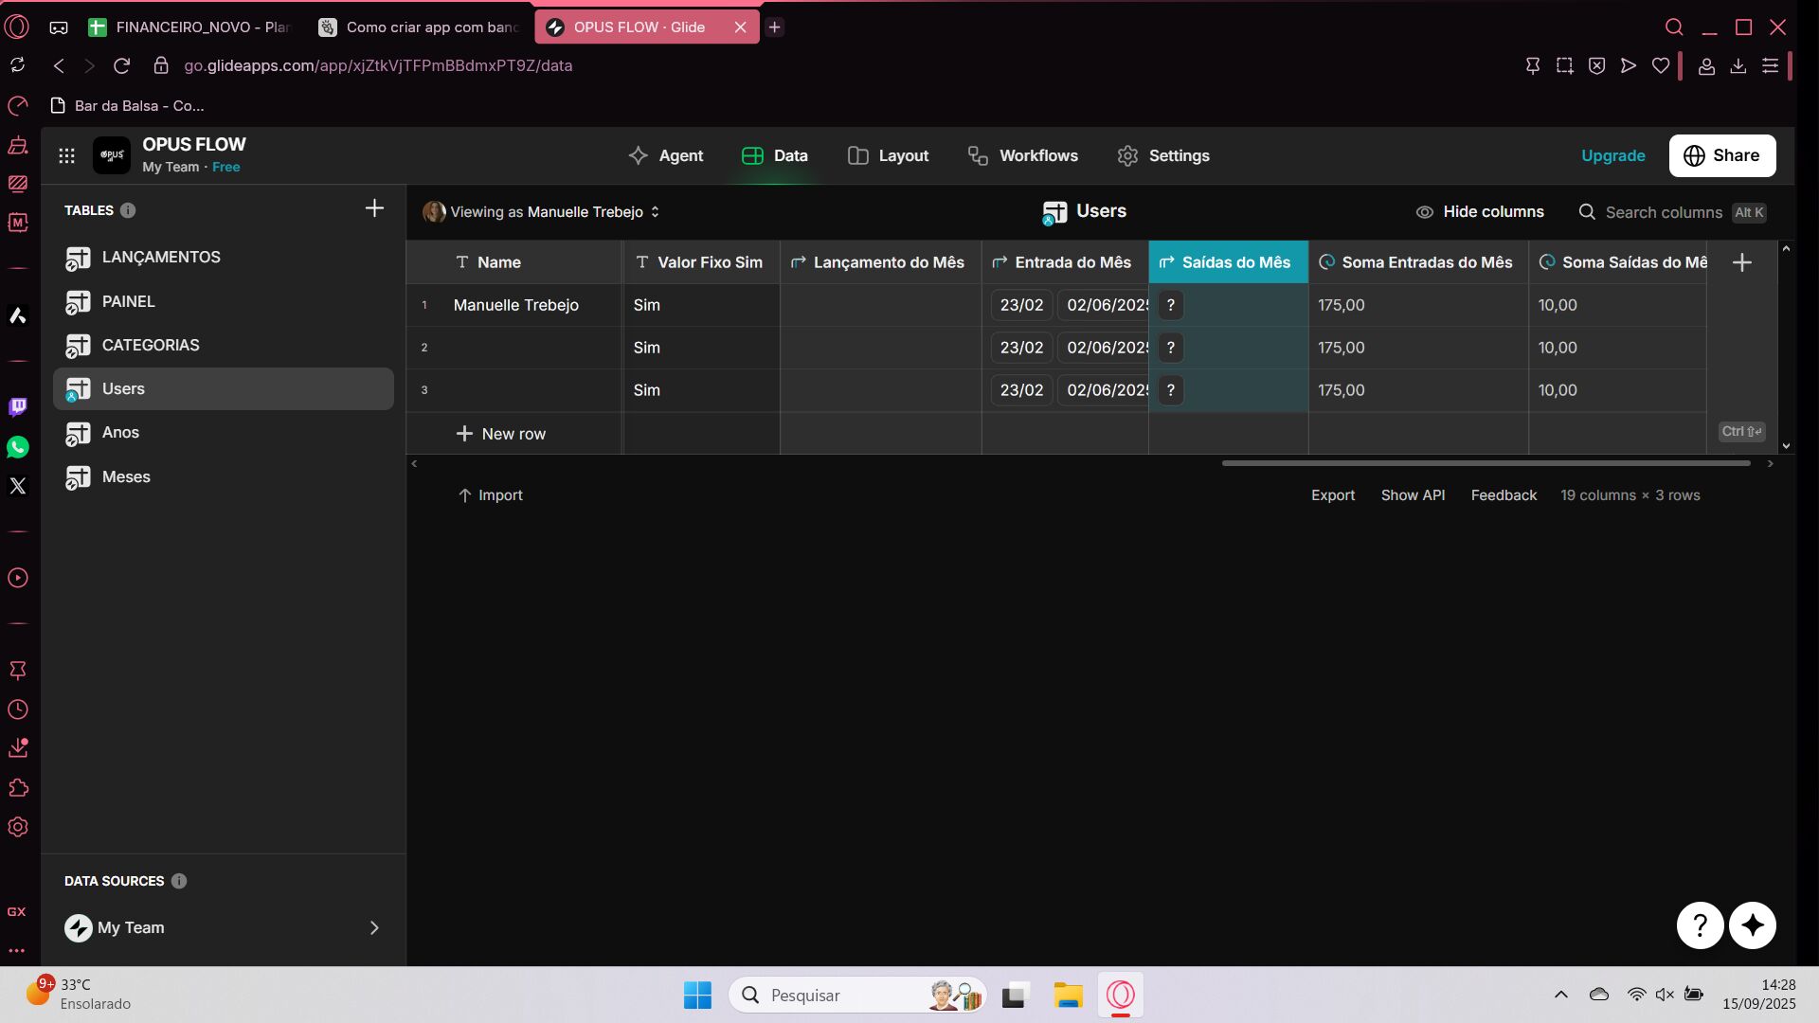Open the Workflows tab
Viewport: 1819px width, 1023px height.
(1022, 155)
